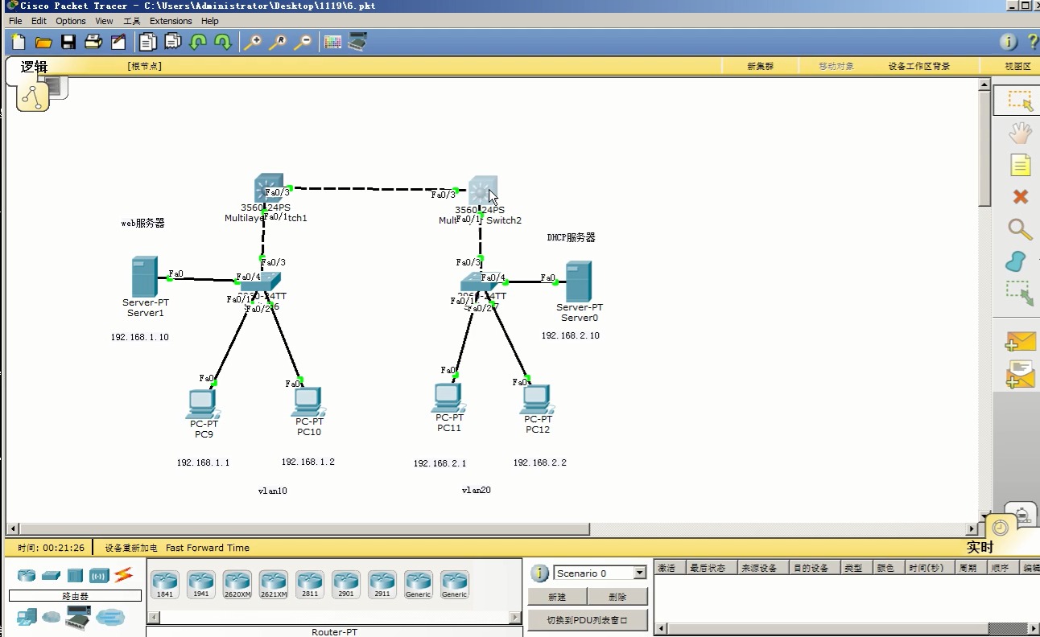1040x637 pixels.
Task: Click the Paste toolbar icon
Action: point(173,43)
